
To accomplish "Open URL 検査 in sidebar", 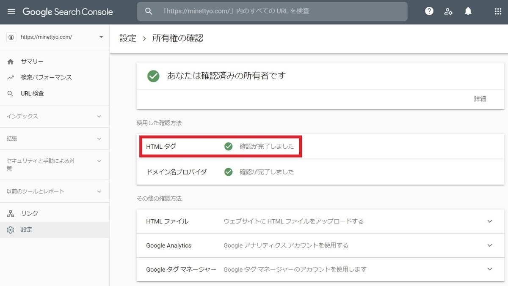I will pyautogui.click(x=33, y=94).
